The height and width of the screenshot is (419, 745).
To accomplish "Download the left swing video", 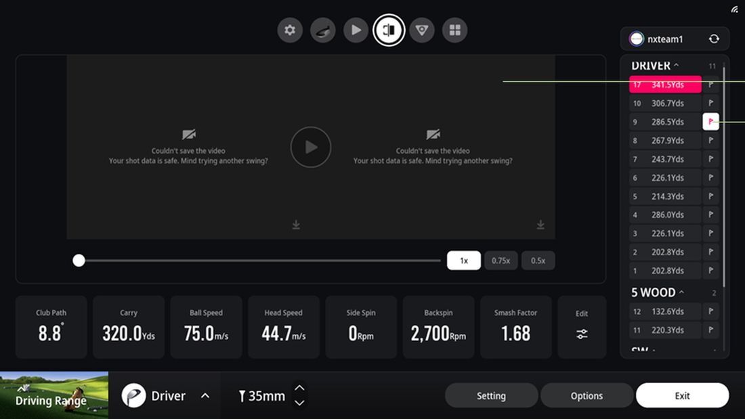I will (296, 224).
